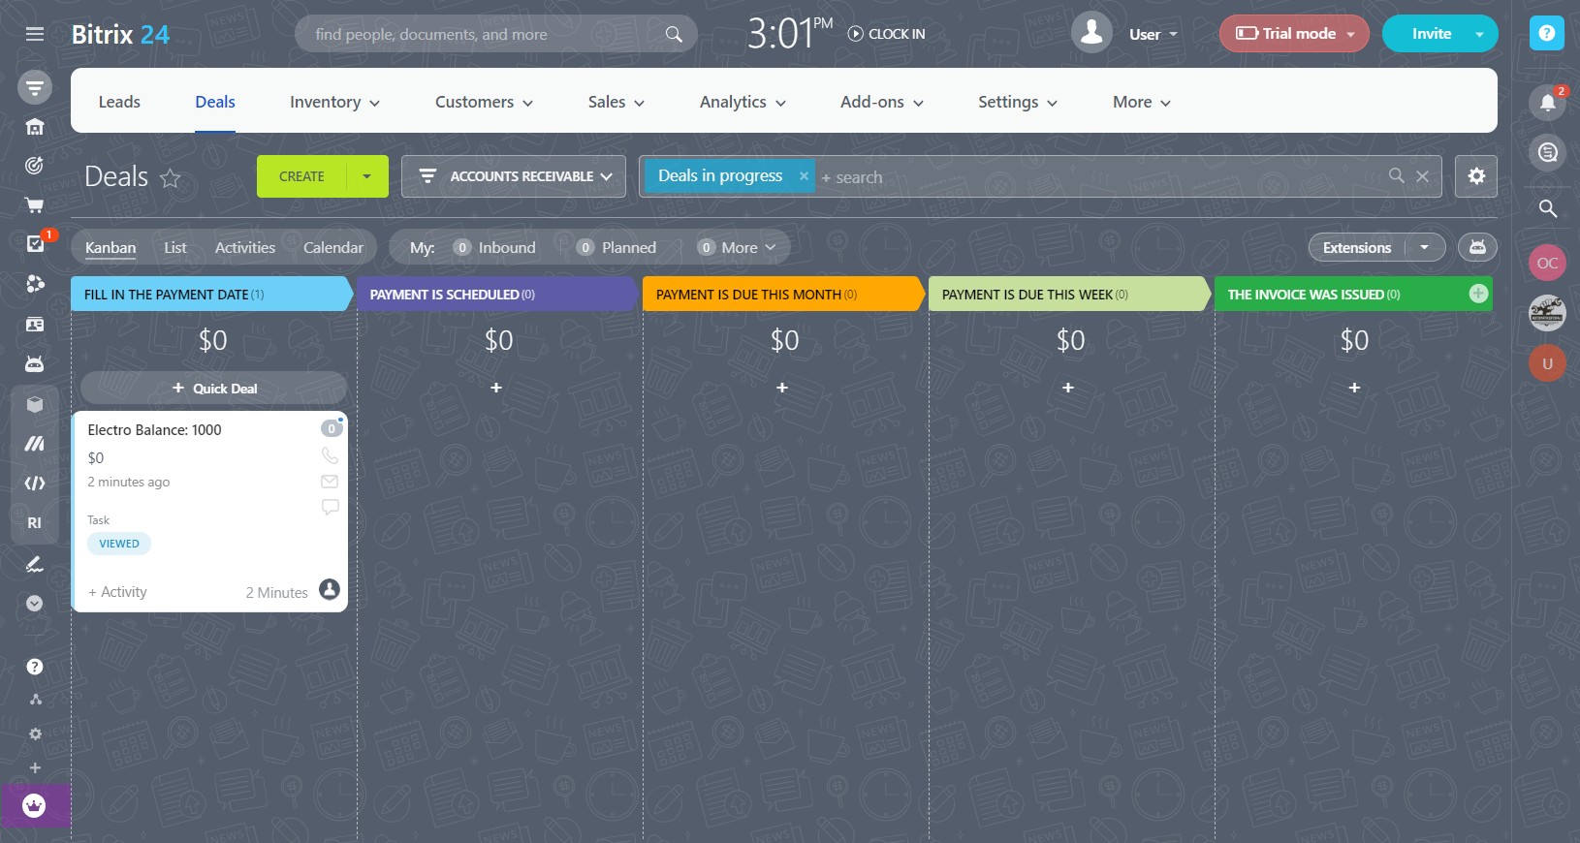Click the notifications bell icon

1547,102
